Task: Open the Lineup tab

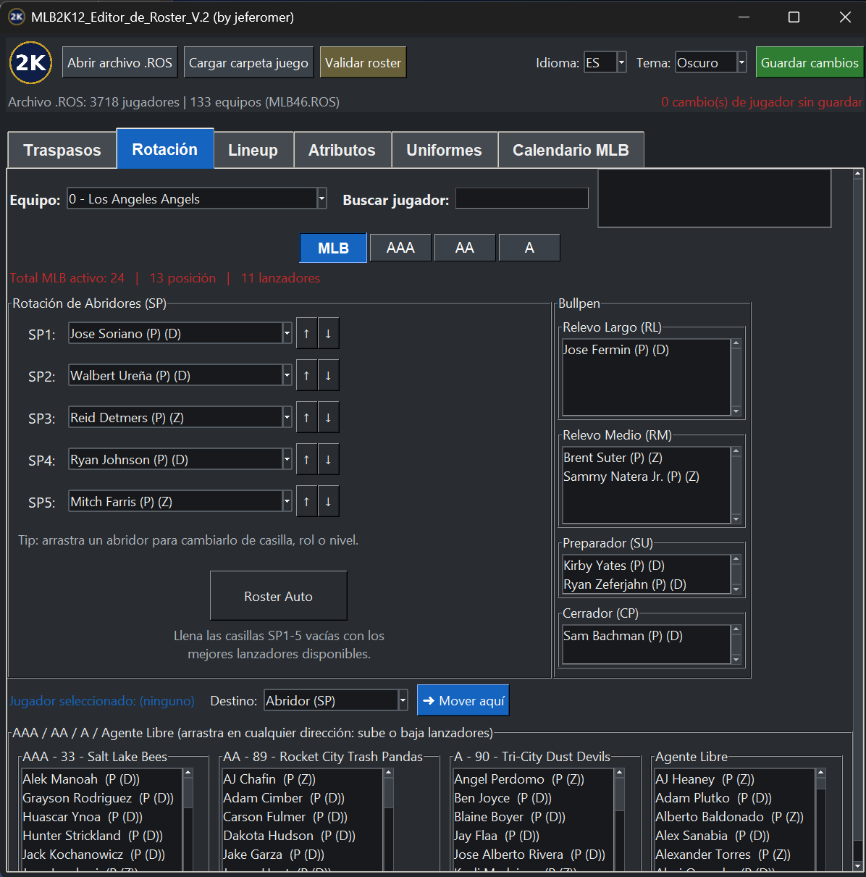Action: point(253,150)
